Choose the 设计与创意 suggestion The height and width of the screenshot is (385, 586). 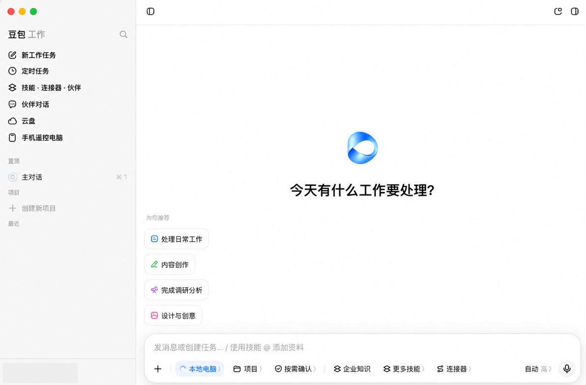(x=173, y=316)
